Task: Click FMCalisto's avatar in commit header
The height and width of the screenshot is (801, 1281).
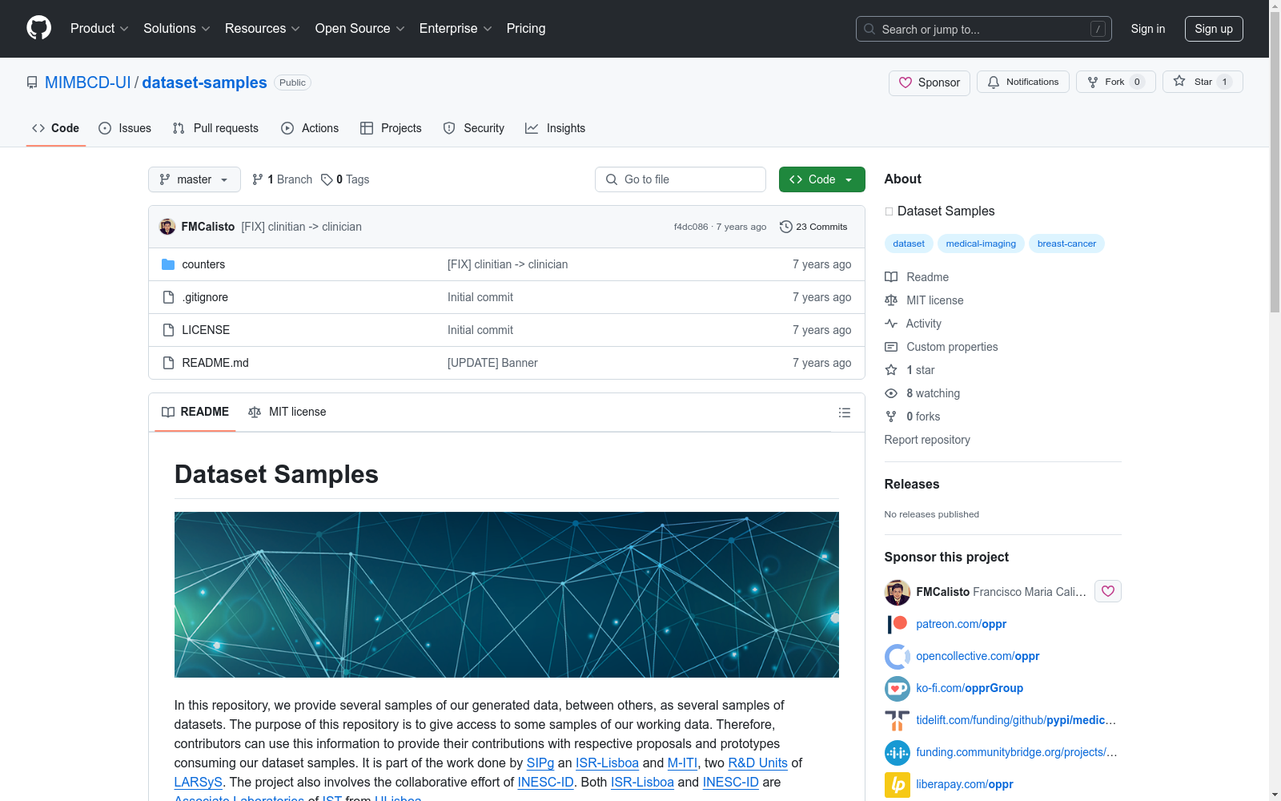Action: click(167, 227)
